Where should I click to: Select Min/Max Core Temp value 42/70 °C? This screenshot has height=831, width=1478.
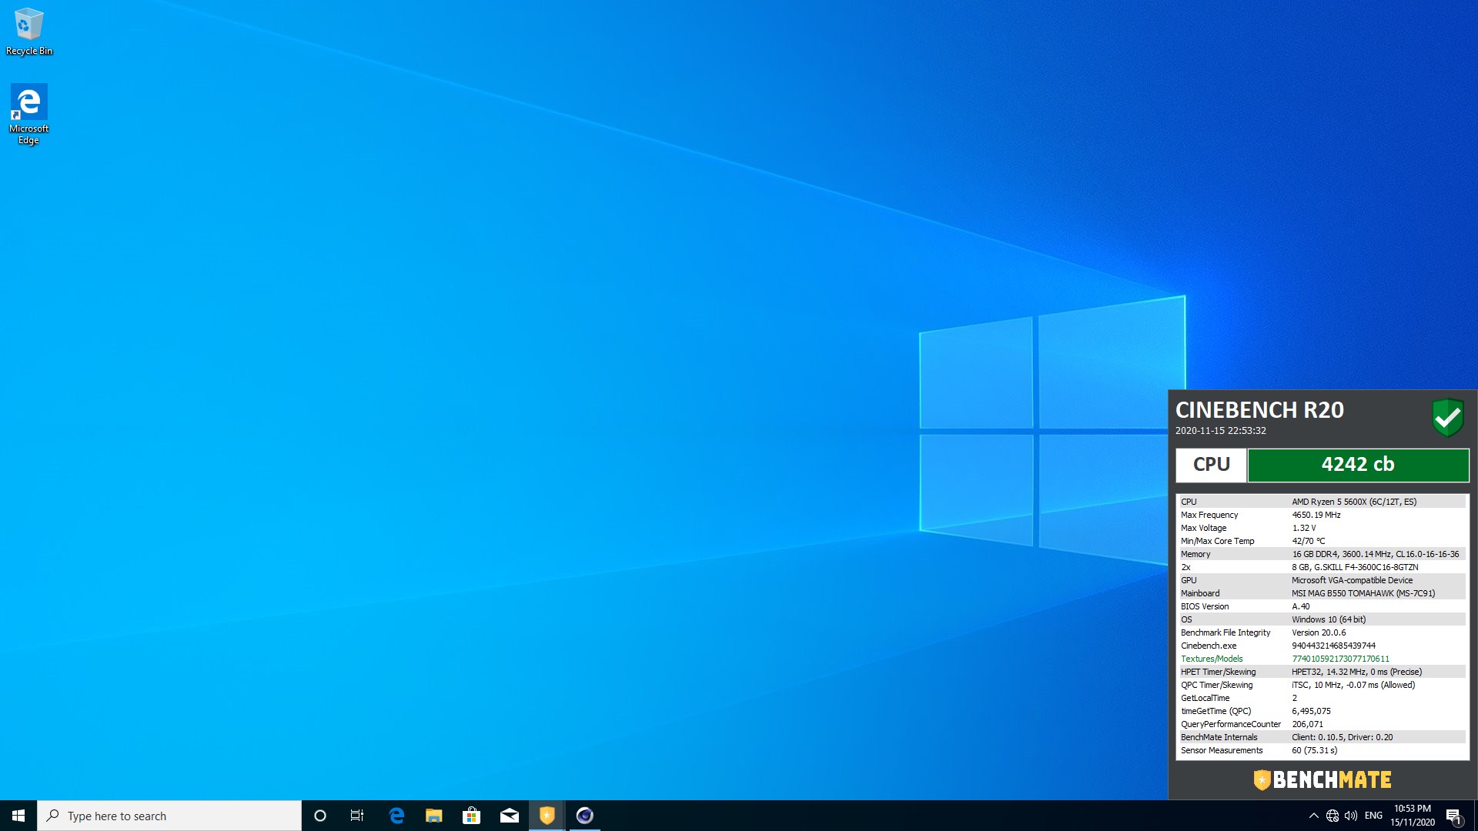coord(1308,541)
